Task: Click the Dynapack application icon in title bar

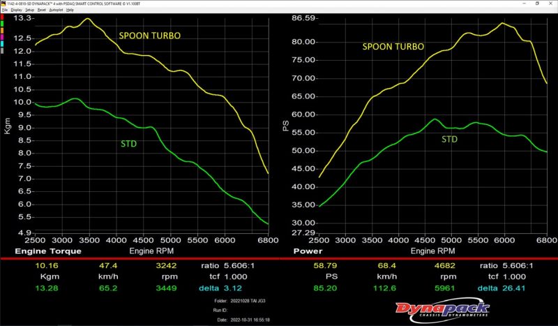Action: tap(3, 3)
